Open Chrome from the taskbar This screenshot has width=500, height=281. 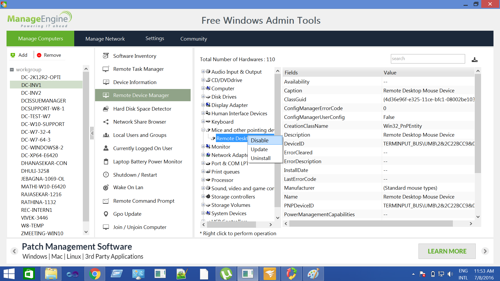[95, 274]
